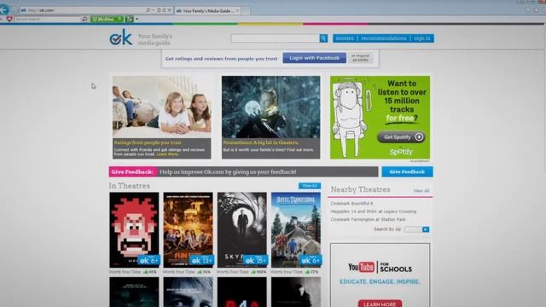Click the McAfee toolbar search magnifier
The image size is (546, 307).
84,19
